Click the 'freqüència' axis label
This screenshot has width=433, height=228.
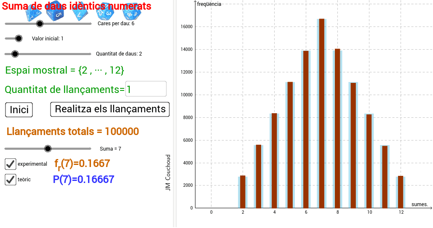pyautogui.click(x=209, y=4)
